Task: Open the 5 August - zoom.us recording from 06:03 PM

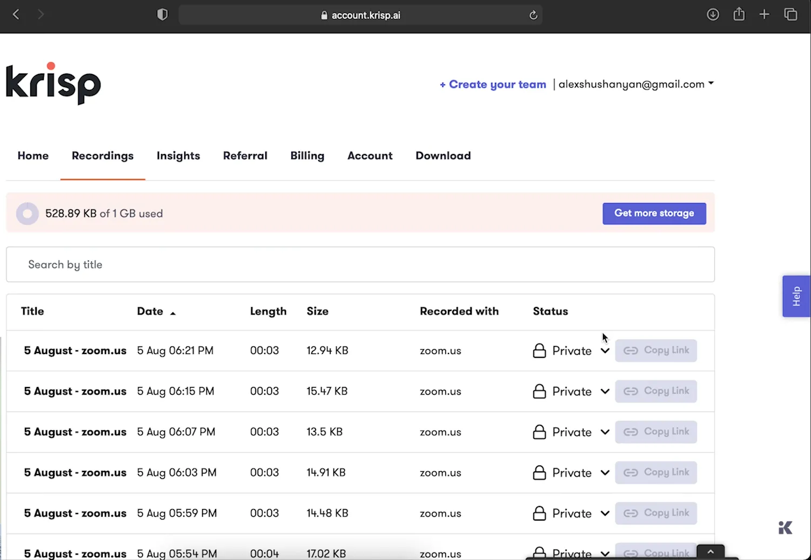Action: coord(75,472)
